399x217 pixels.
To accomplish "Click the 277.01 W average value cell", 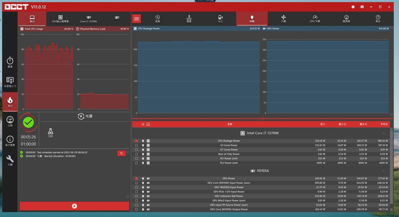I will (x=383, y=178).
